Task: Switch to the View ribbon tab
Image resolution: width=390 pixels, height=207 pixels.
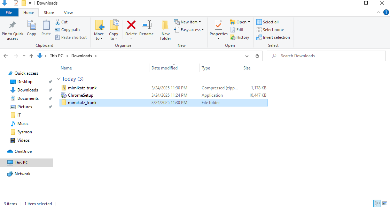Action: tap(68, 13)
